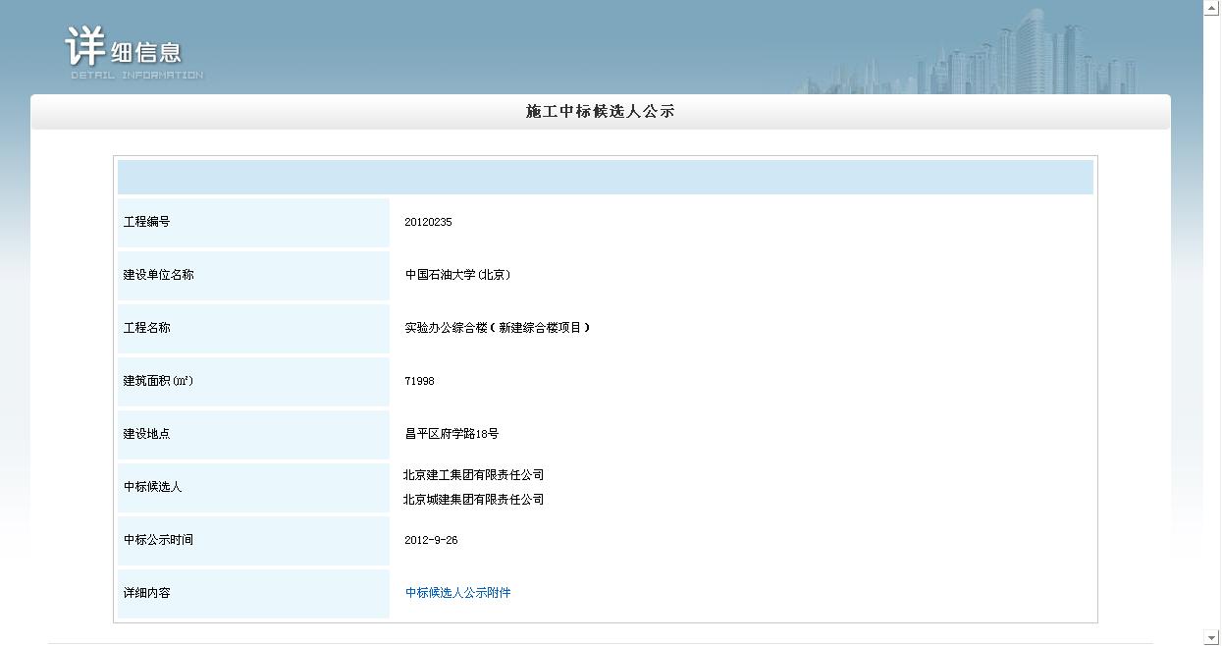Image resolution: width=1222 pixels, height=646 pixels.
Task: Click the 中国石油大学(北京) value text
Action: [457, 275]
